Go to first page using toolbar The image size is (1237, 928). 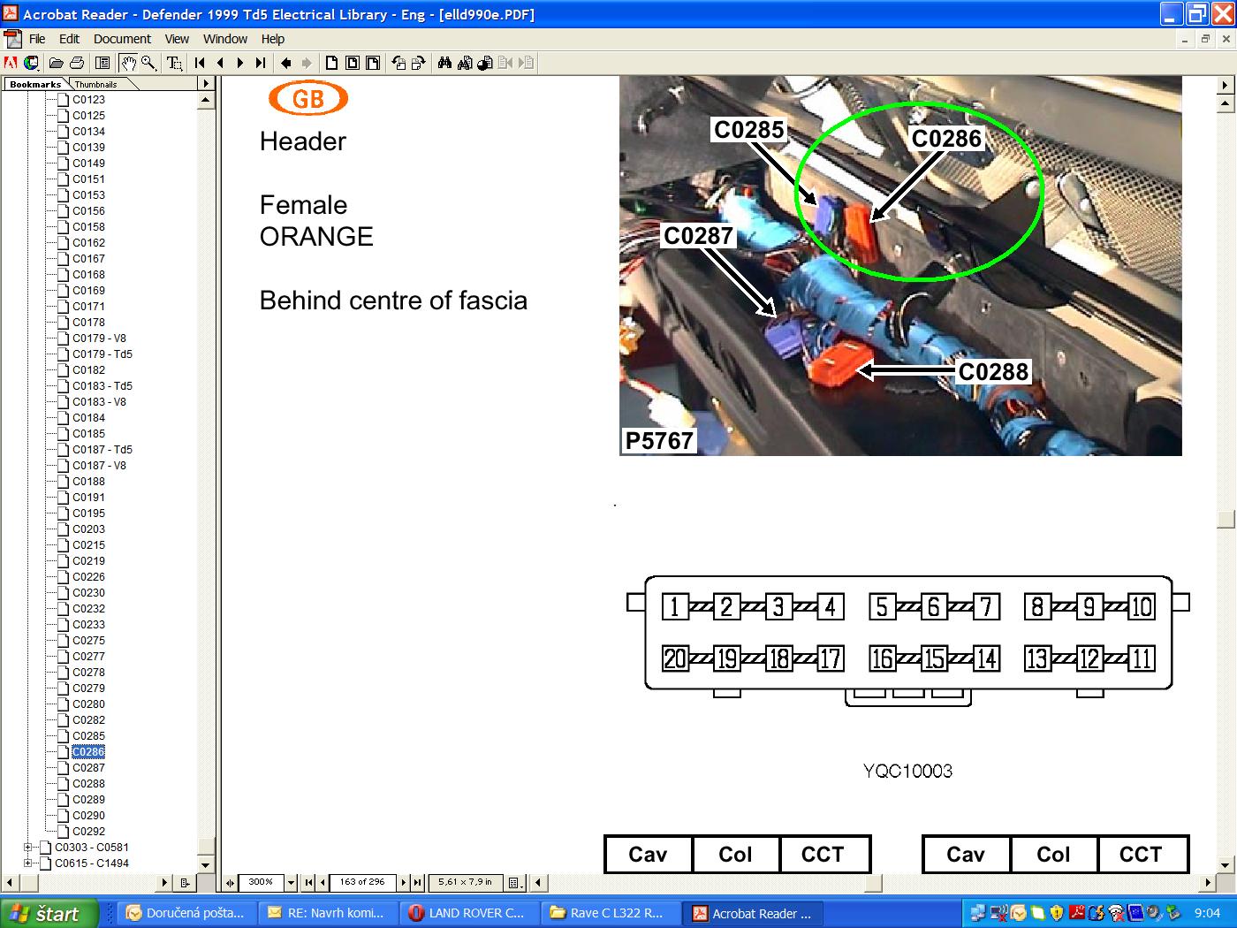(200, 63)
